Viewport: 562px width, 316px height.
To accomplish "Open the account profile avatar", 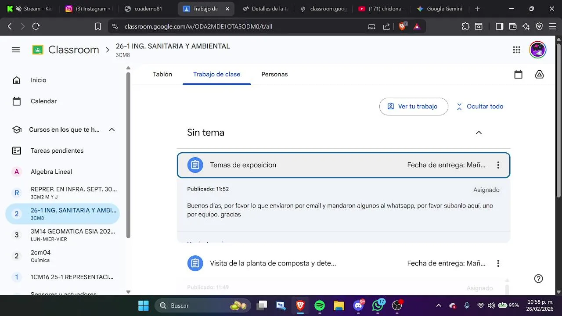I will (x=537, y=50).
